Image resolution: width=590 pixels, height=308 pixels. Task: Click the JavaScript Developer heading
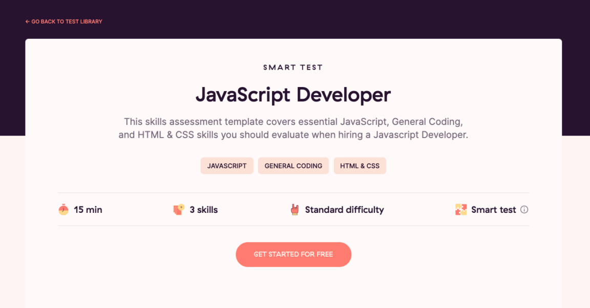coord(293,95)
